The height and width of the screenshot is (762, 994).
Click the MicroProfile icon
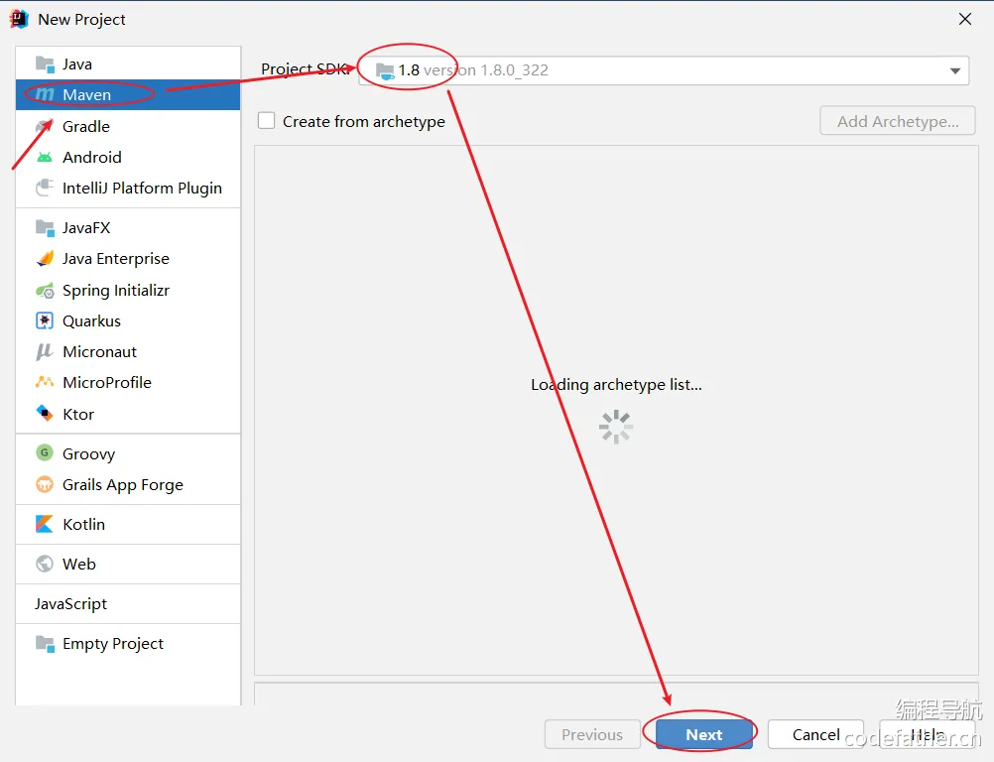(x=45, y=382)
